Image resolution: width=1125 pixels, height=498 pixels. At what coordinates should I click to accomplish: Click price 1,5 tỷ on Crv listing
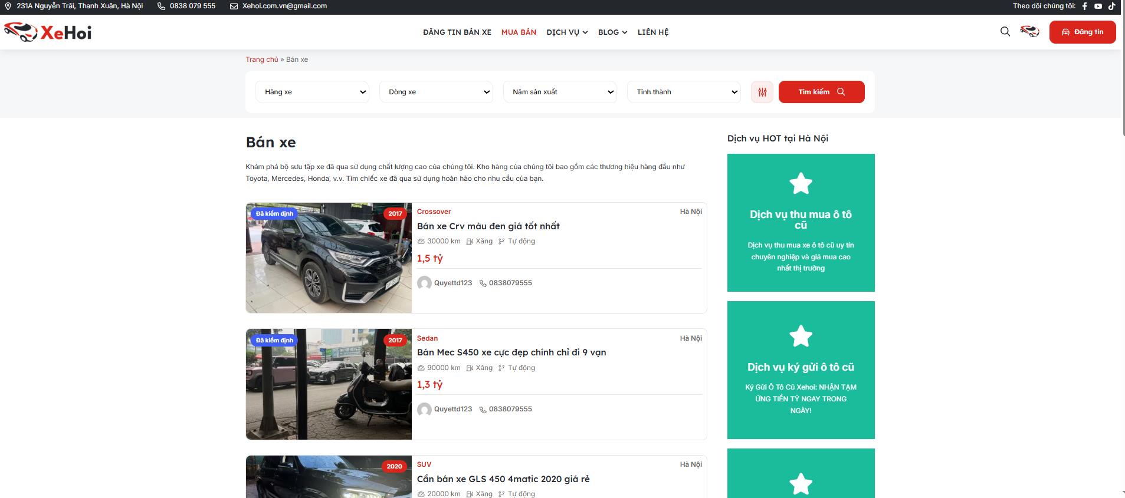pyautogui.click(x=430, y=258)
